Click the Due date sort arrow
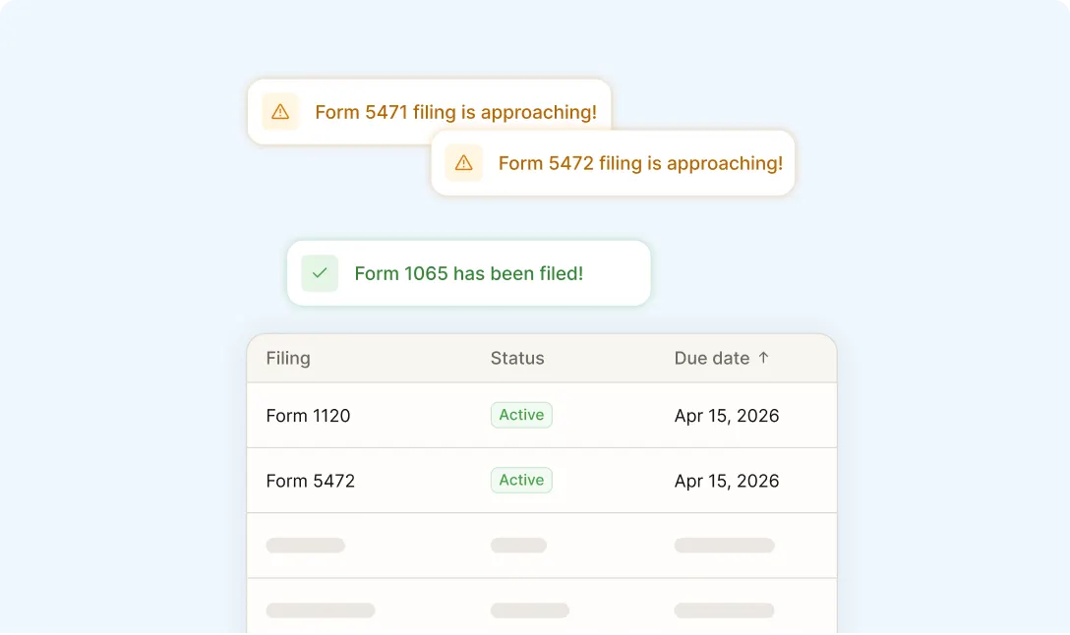This screenshot has width=1070, height=635. tap(763, 358)
